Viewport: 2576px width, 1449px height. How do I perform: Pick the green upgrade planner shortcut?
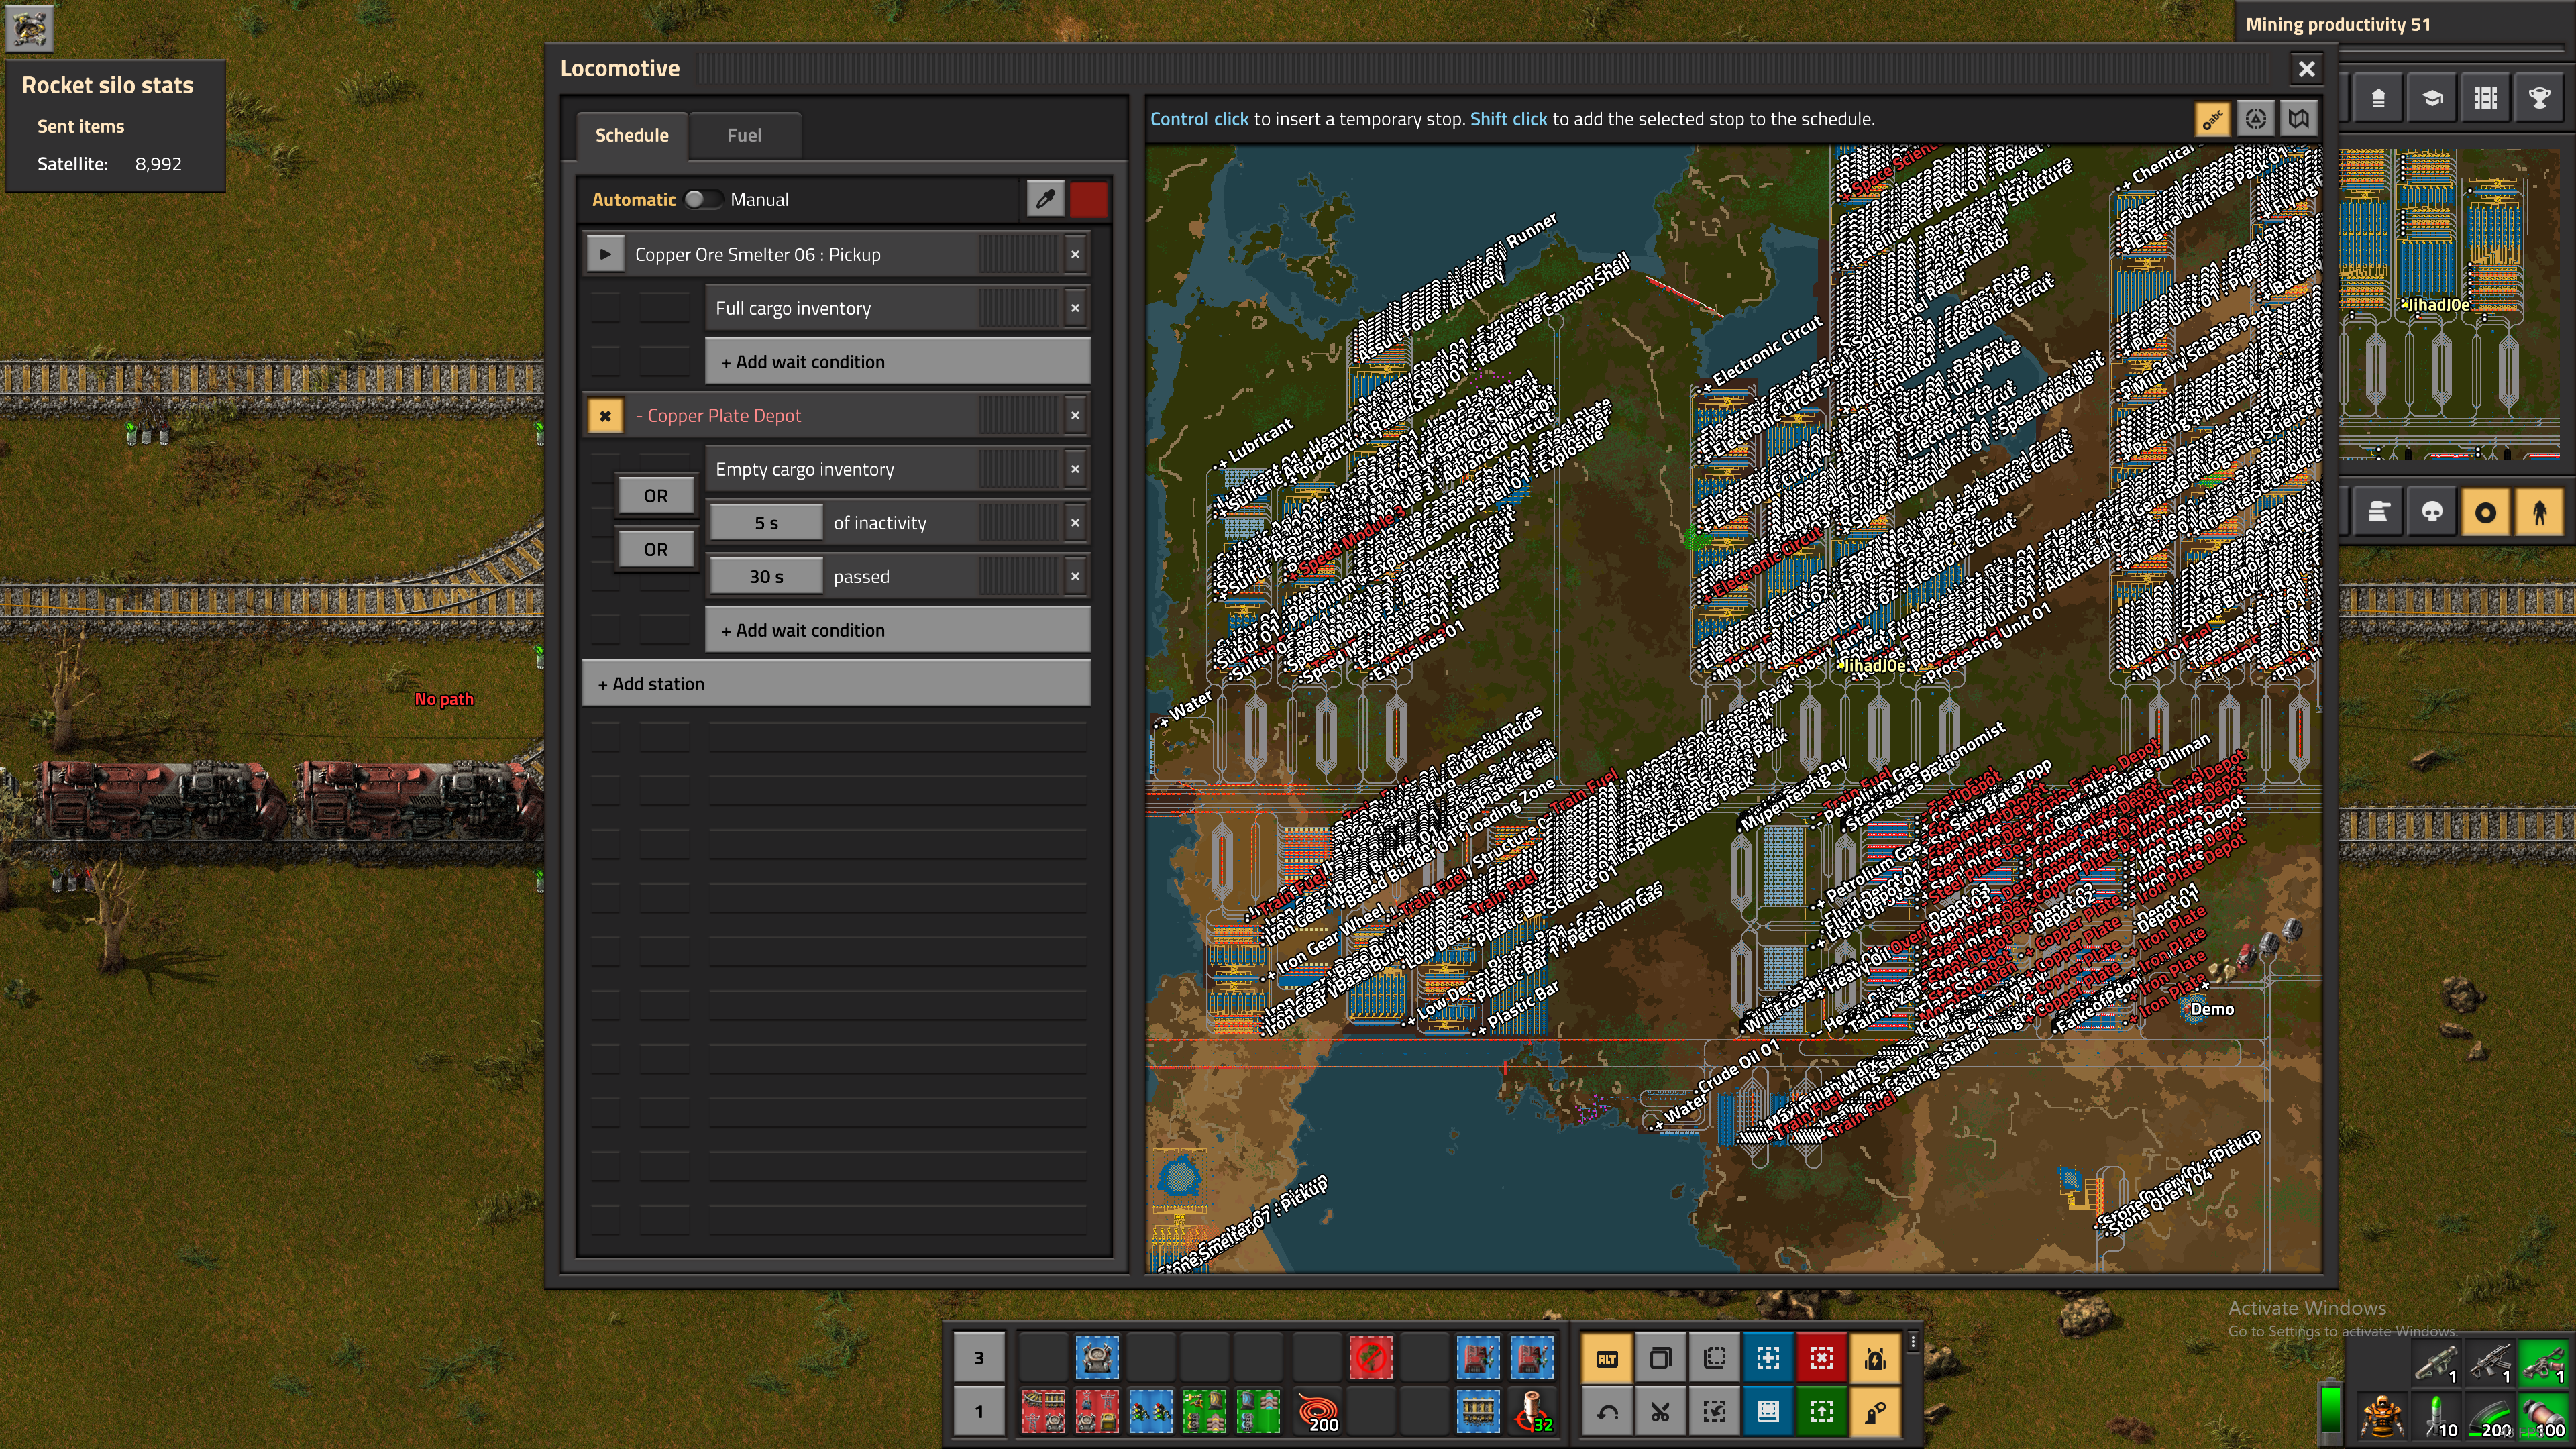point(1822,1412)
